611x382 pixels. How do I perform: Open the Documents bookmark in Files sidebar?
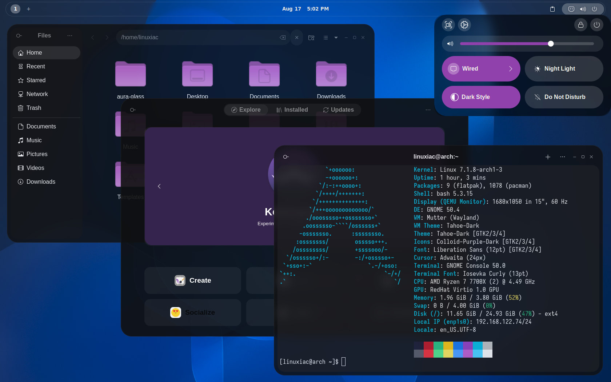(x=47, y=127)
